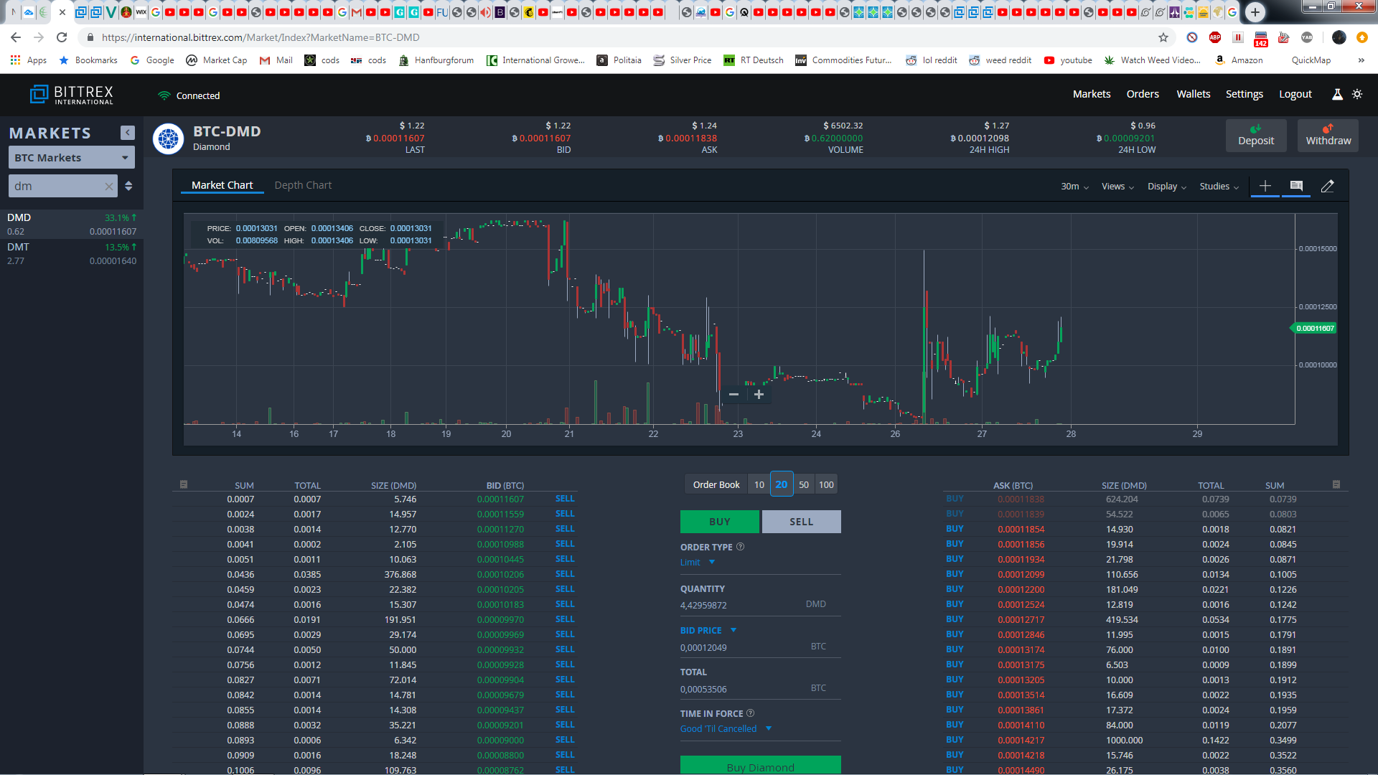
Task: Toggle light theme with the sun icon
Action: tap(1357, 94)
